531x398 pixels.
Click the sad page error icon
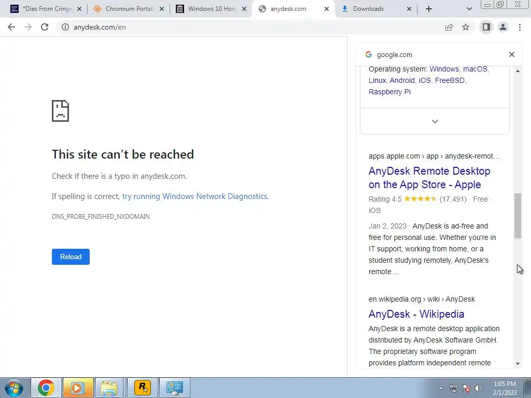[60, 111]
